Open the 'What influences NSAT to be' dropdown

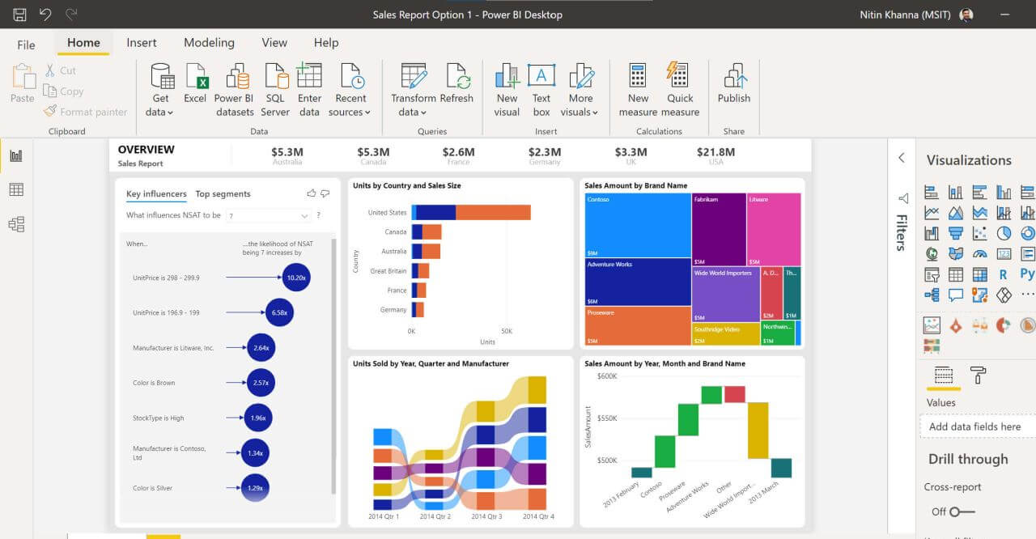click(x=304, y=215)
